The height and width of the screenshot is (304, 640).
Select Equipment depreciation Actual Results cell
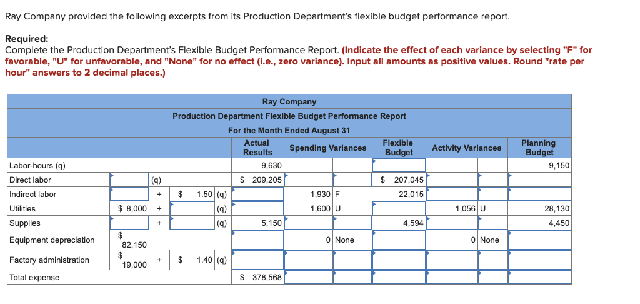tap(257, 240)
